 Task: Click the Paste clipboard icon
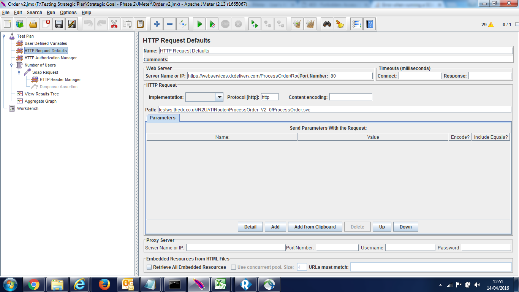(x=140, y=24)
